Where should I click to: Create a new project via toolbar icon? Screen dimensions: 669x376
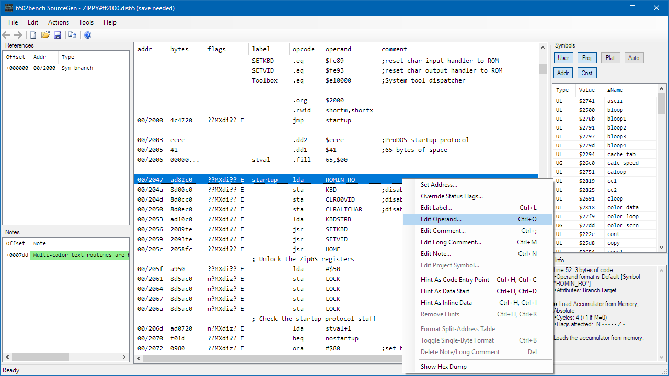32,34
